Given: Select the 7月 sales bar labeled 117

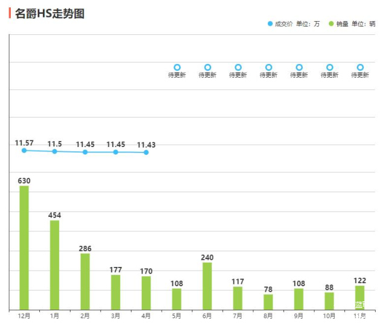Looking at the screenshot, I should point(238,298).
